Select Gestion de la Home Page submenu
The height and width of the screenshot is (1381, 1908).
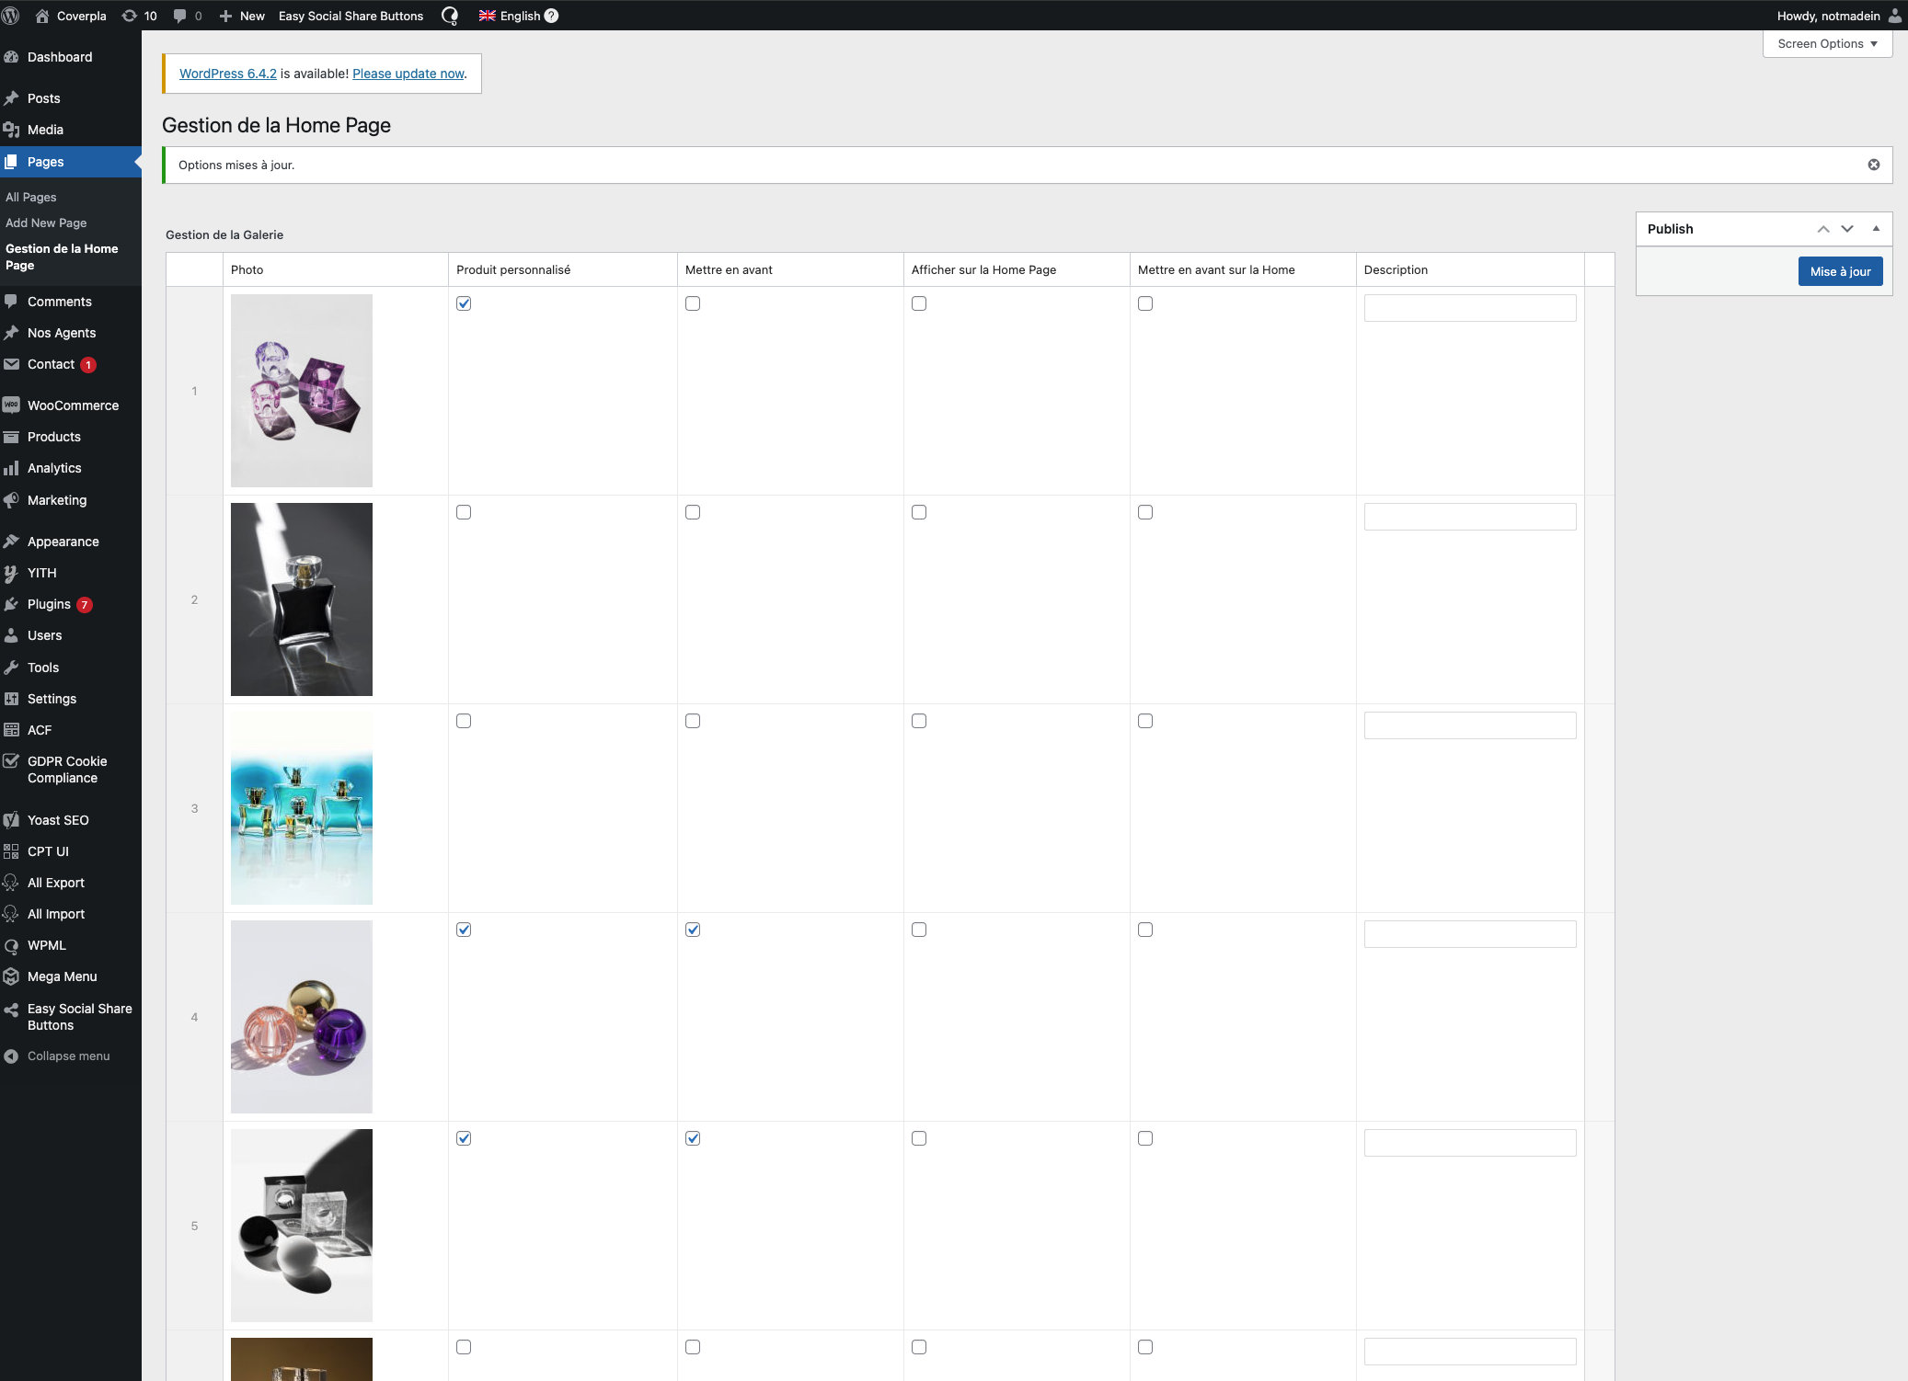pos(62,257)
